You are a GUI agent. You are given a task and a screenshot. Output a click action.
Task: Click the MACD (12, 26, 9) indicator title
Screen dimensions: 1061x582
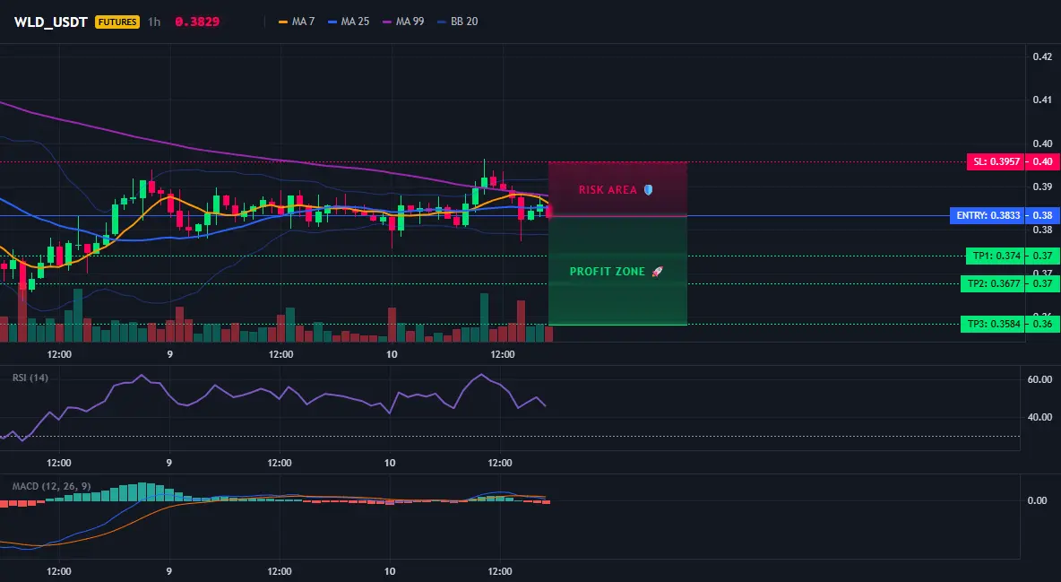(51, 486)
